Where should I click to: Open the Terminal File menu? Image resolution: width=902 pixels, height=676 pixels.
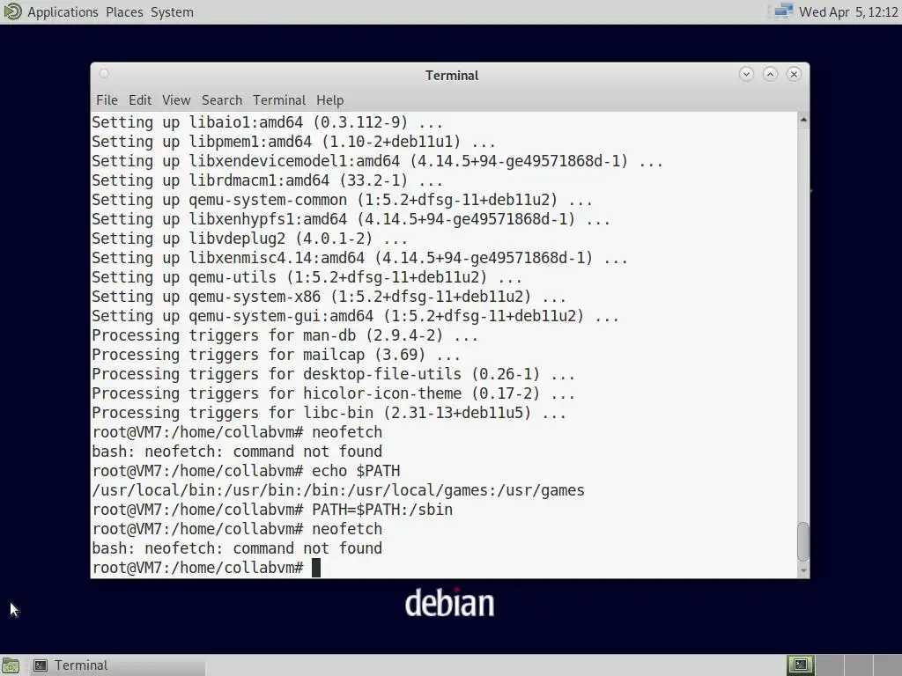click(x=107, y=100)
